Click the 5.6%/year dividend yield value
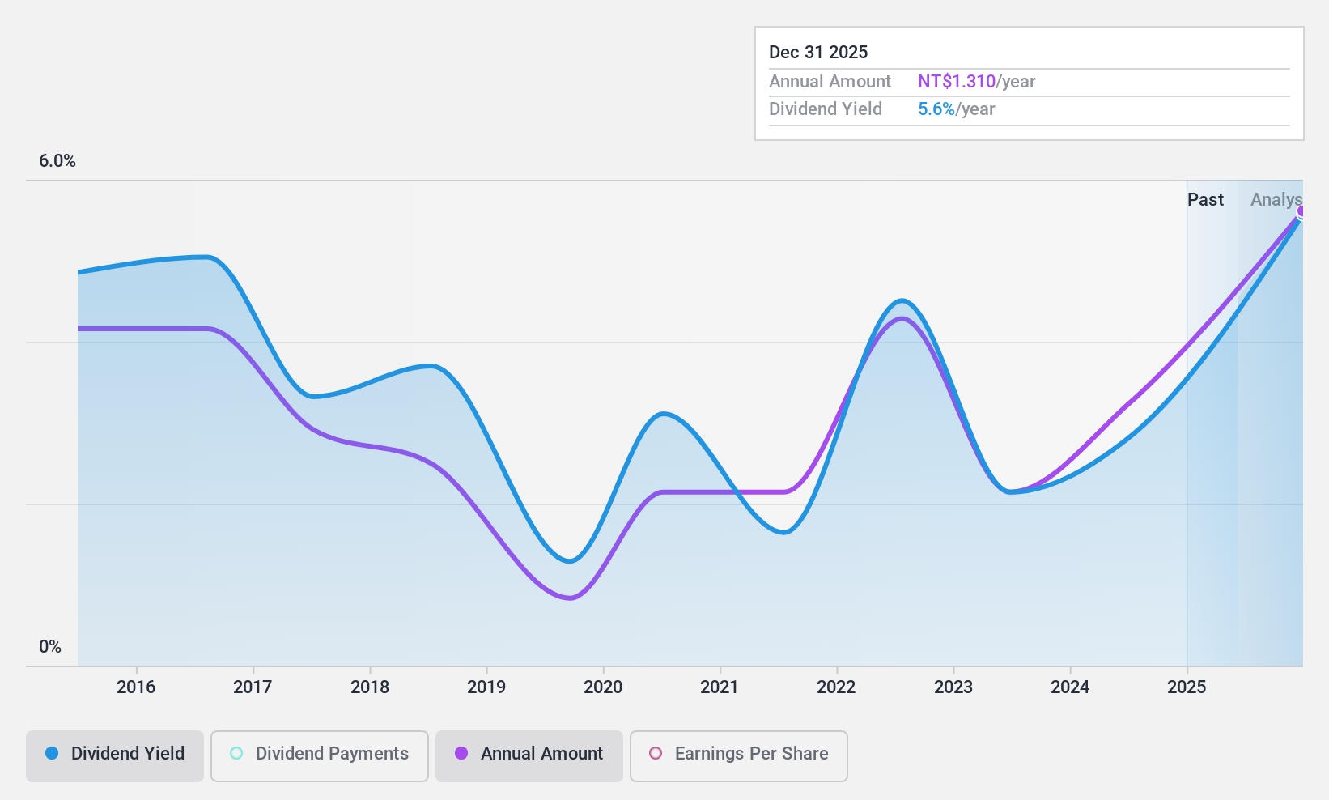Screen dimensions: 1329x800 (957, 109)
